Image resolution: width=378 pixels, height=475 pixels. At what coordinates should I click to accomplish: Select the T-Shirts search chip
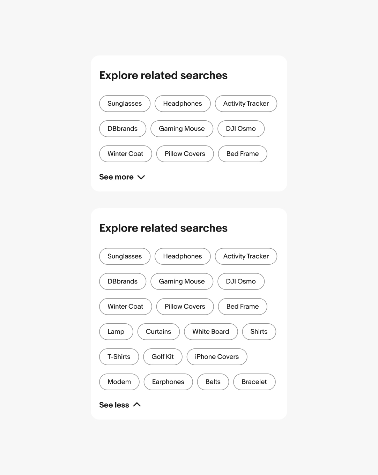[x=119, y=357]
